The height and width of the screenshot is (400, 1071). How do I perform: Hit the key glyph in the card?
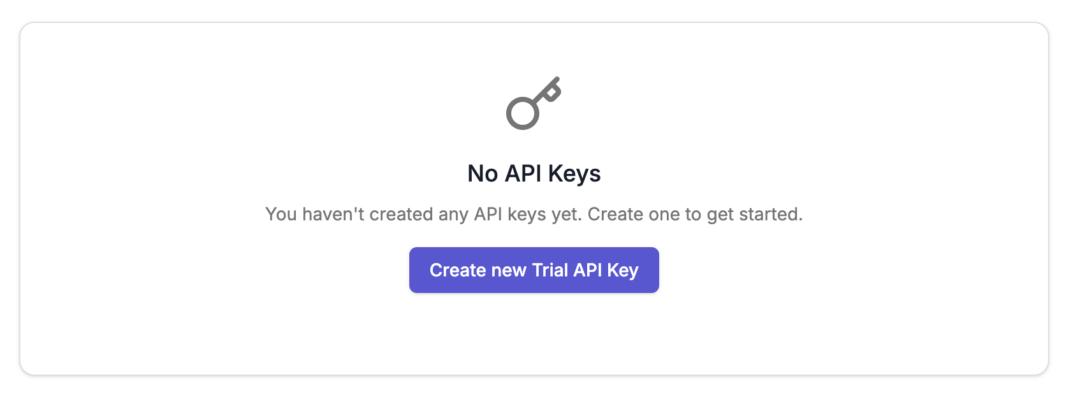(x=534, y=103)
